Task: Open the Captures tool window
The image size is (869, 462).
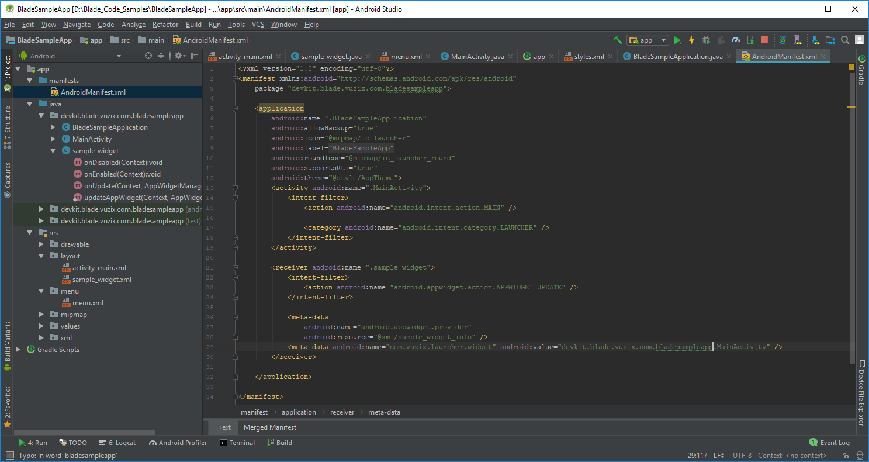Action: click(7, 180)
